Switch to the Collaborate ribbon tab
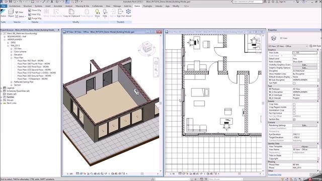This screenshot has height=181, width=322. [x=97, y=6]
